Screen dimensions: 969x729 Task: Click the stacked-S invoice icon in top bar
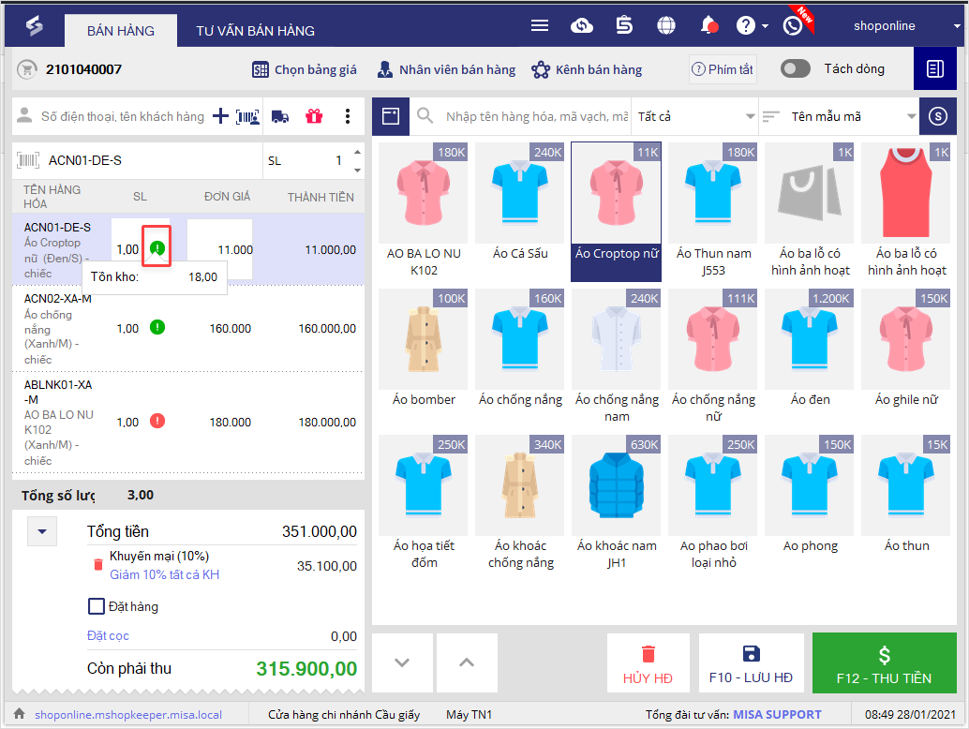click(x=624, y=25)
